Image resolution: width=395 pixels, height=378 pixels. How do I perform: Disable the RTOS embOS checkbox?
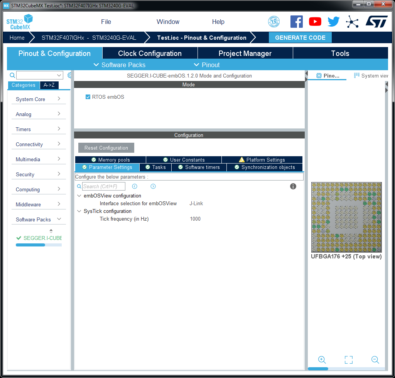[x=88, y=97]
